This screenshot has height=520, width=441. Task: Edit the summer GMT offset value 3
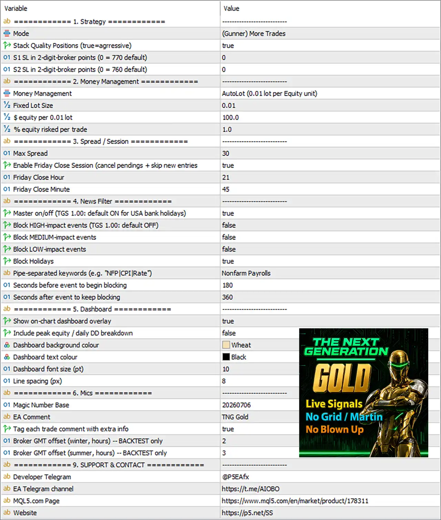pyautogui.click(x=224, y=453)
